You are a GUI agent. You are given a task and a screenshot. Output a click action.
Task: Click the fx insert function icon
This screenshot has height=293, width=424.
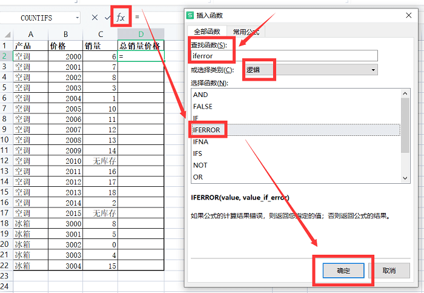tap(121, 18)
